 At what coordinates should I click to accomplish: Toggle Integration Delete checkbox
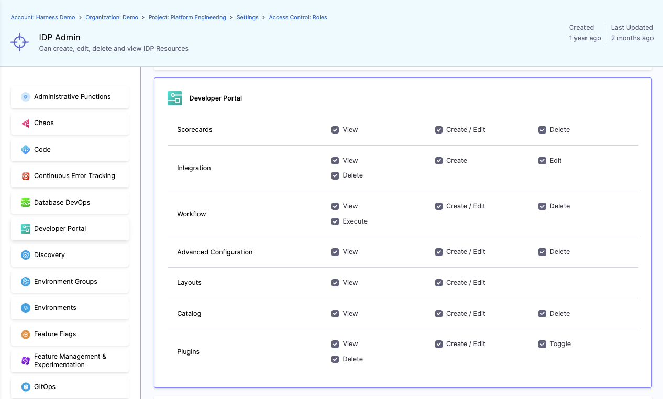tap(335, 175)
